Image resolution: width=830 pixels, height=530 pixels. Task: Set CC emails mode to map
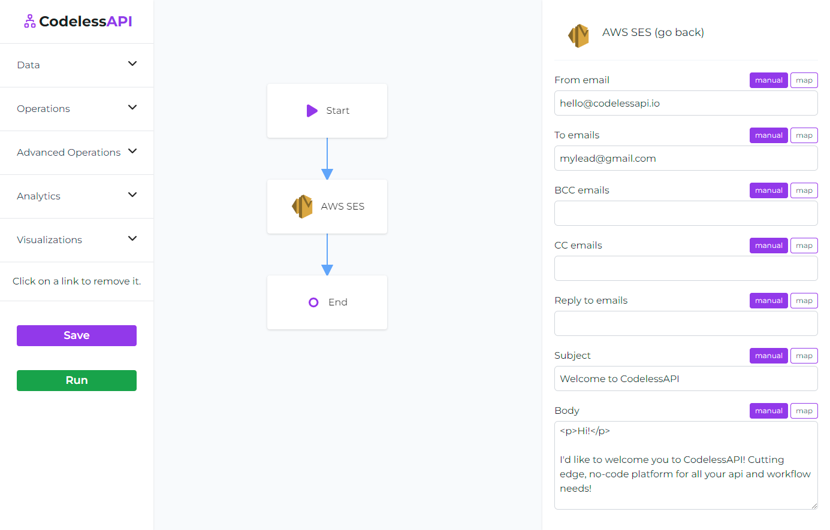(x=804, y=246)
